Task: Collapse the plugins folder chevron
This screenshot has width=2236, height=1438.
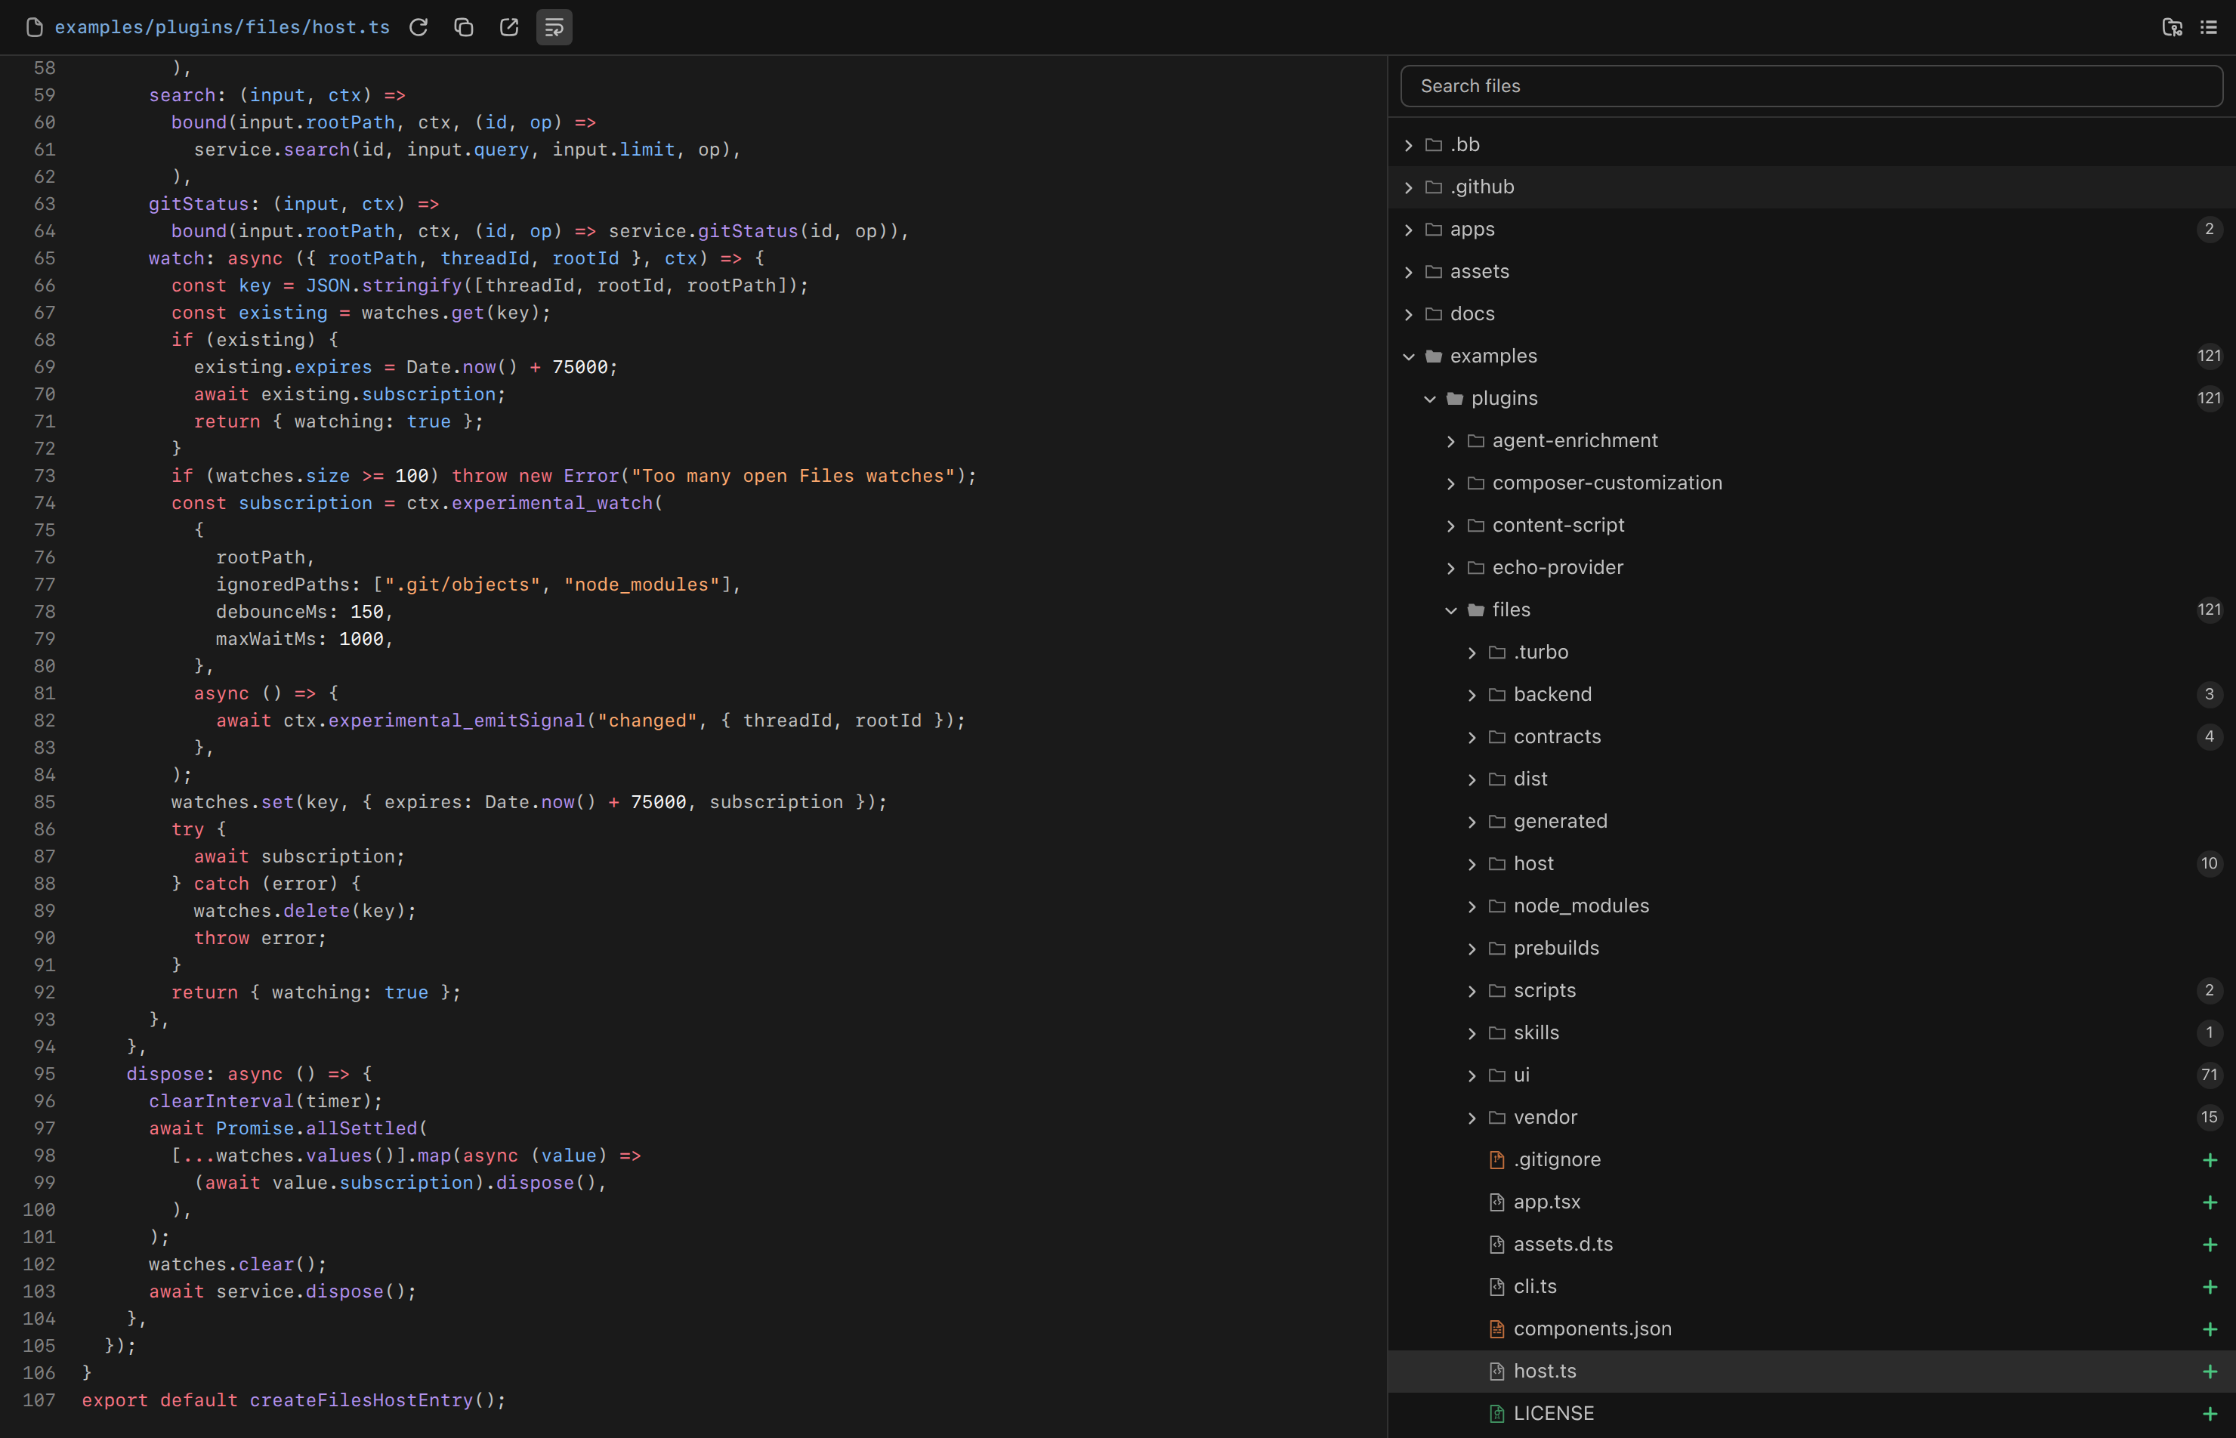Action: coord(1430,399)
